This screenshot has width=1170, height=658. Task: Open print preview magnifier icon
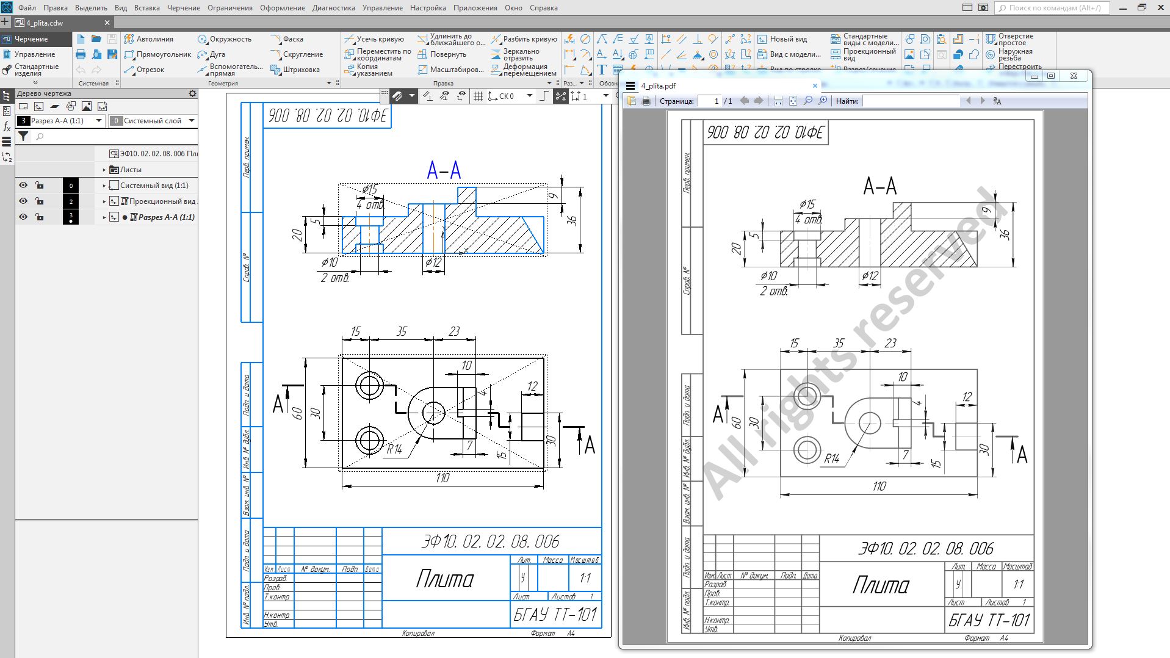(x=96, y=54)
